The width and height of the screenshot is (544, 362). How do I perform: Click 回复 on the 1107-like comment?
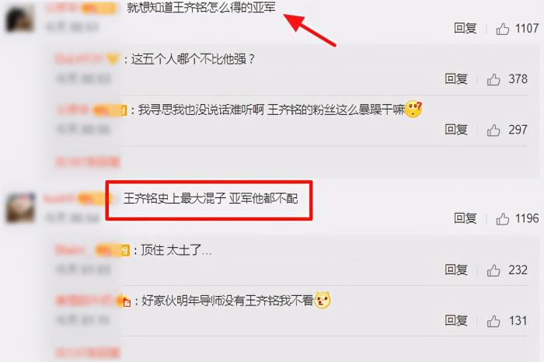(466, 28)
